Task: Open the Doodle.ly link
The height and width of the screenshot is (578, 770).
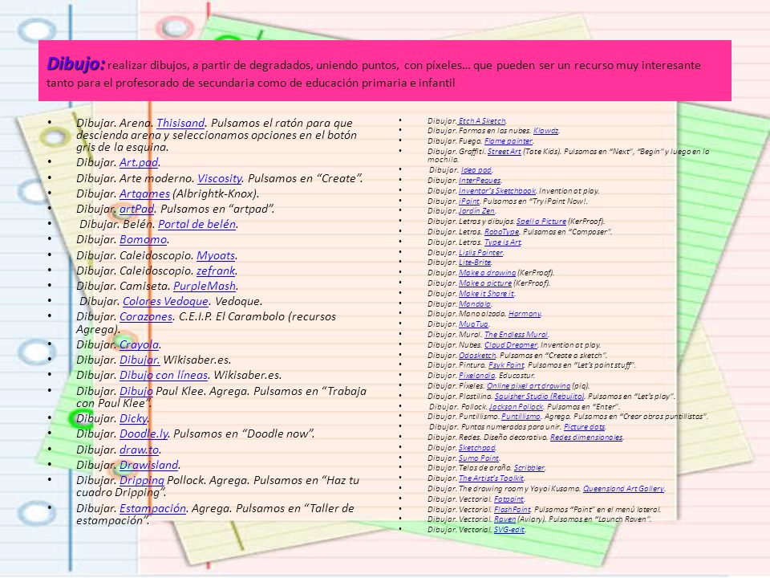Action: click(144, 433)
